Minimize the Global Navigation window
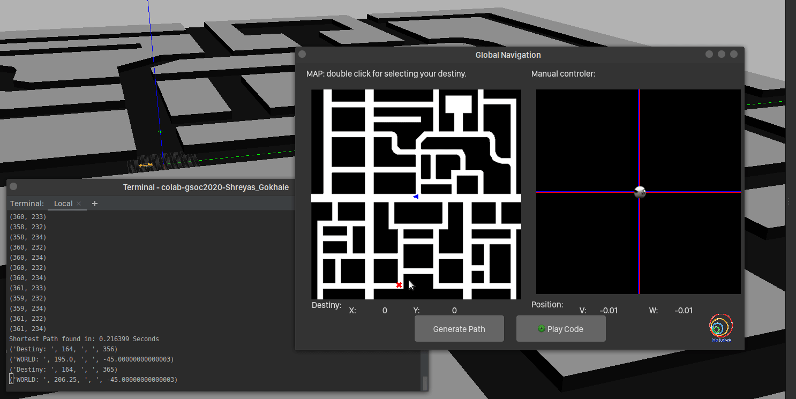The height and width of the screenshot is (399, 796). [x=709, y=55]
